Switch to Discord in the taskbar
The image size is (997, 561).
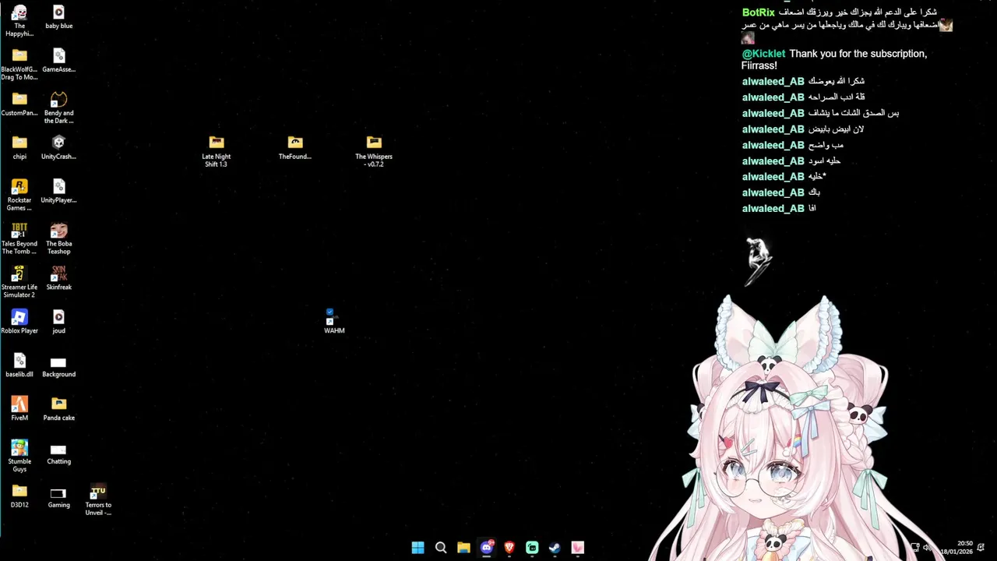(487, 548)
